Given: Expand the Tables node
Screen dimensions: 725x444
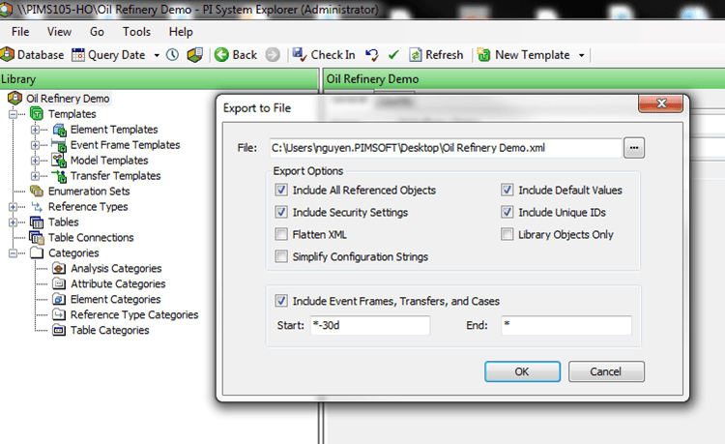Looking at the screenshot, I should (x=13, y=222).
